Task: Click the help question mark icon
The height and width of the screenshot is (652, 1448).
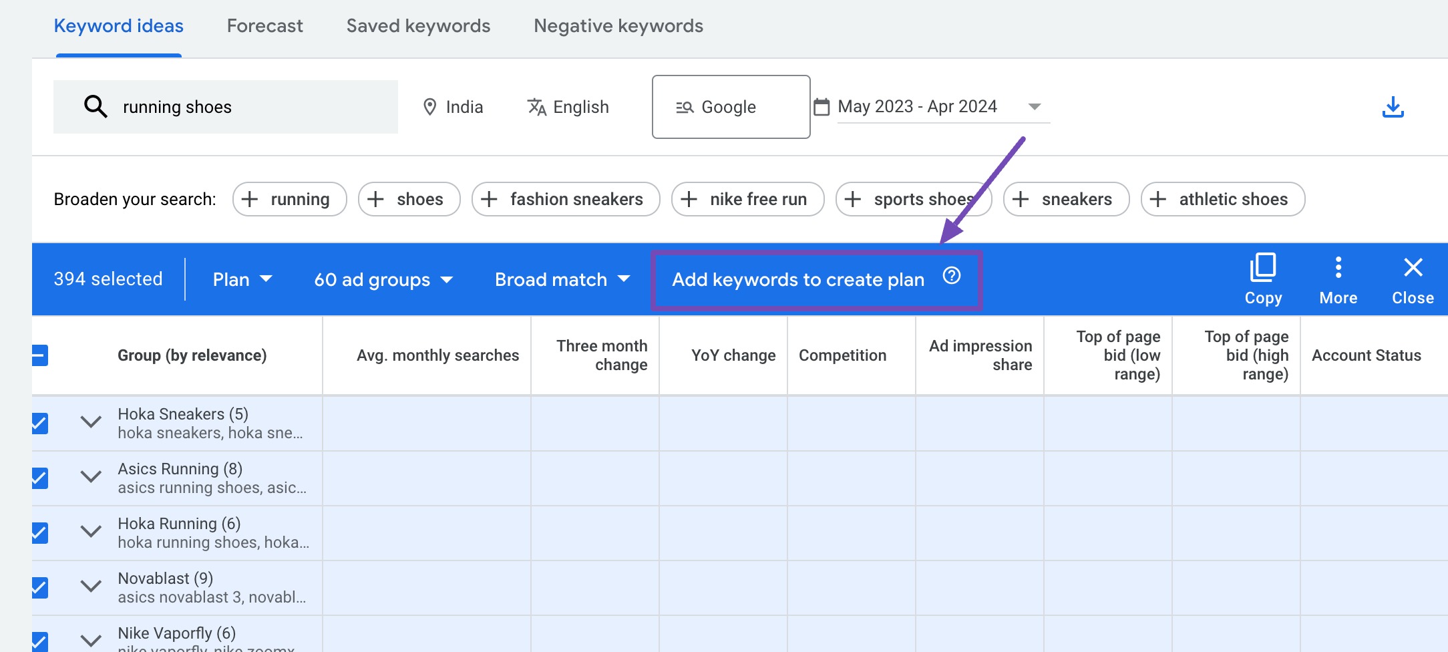Action: click(x=952, y=275)
